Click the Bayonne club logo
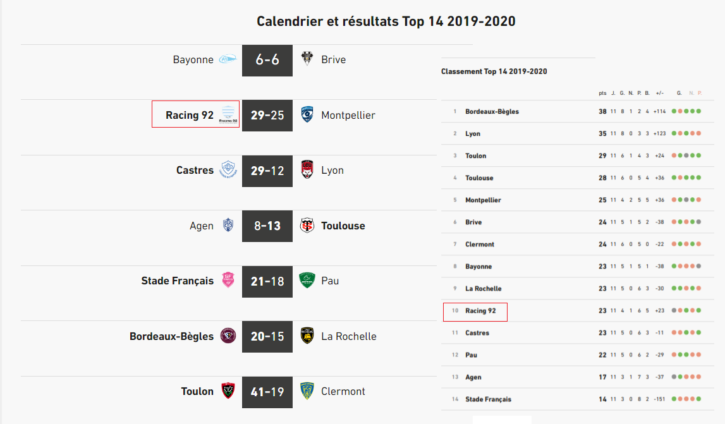The height and width of the screenshot is (424, 725). 228,60
